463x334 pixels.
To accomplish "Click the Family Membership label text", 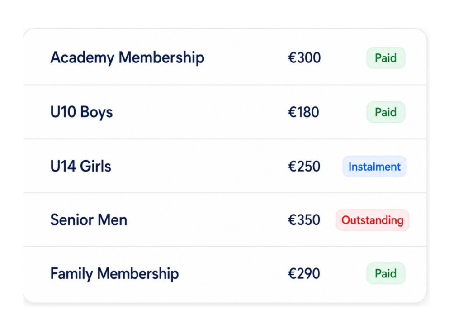I will tap(114, 274).
